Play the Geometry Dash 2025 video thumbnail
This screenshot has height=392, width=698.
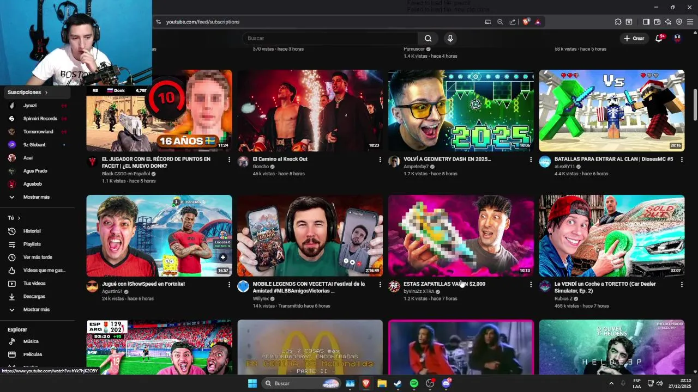(x=461, y=111)
